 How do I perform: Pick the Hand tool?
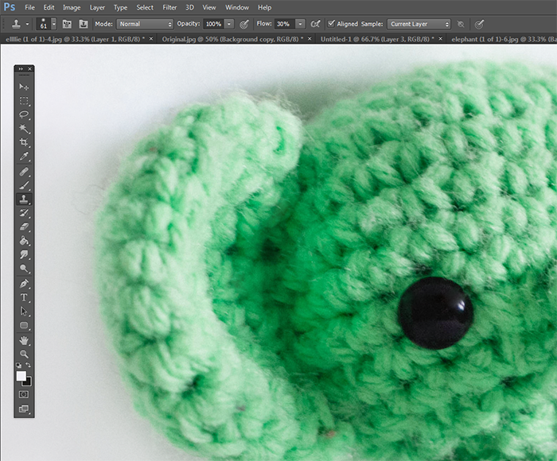pyautogui.click(x=24, y=339)
